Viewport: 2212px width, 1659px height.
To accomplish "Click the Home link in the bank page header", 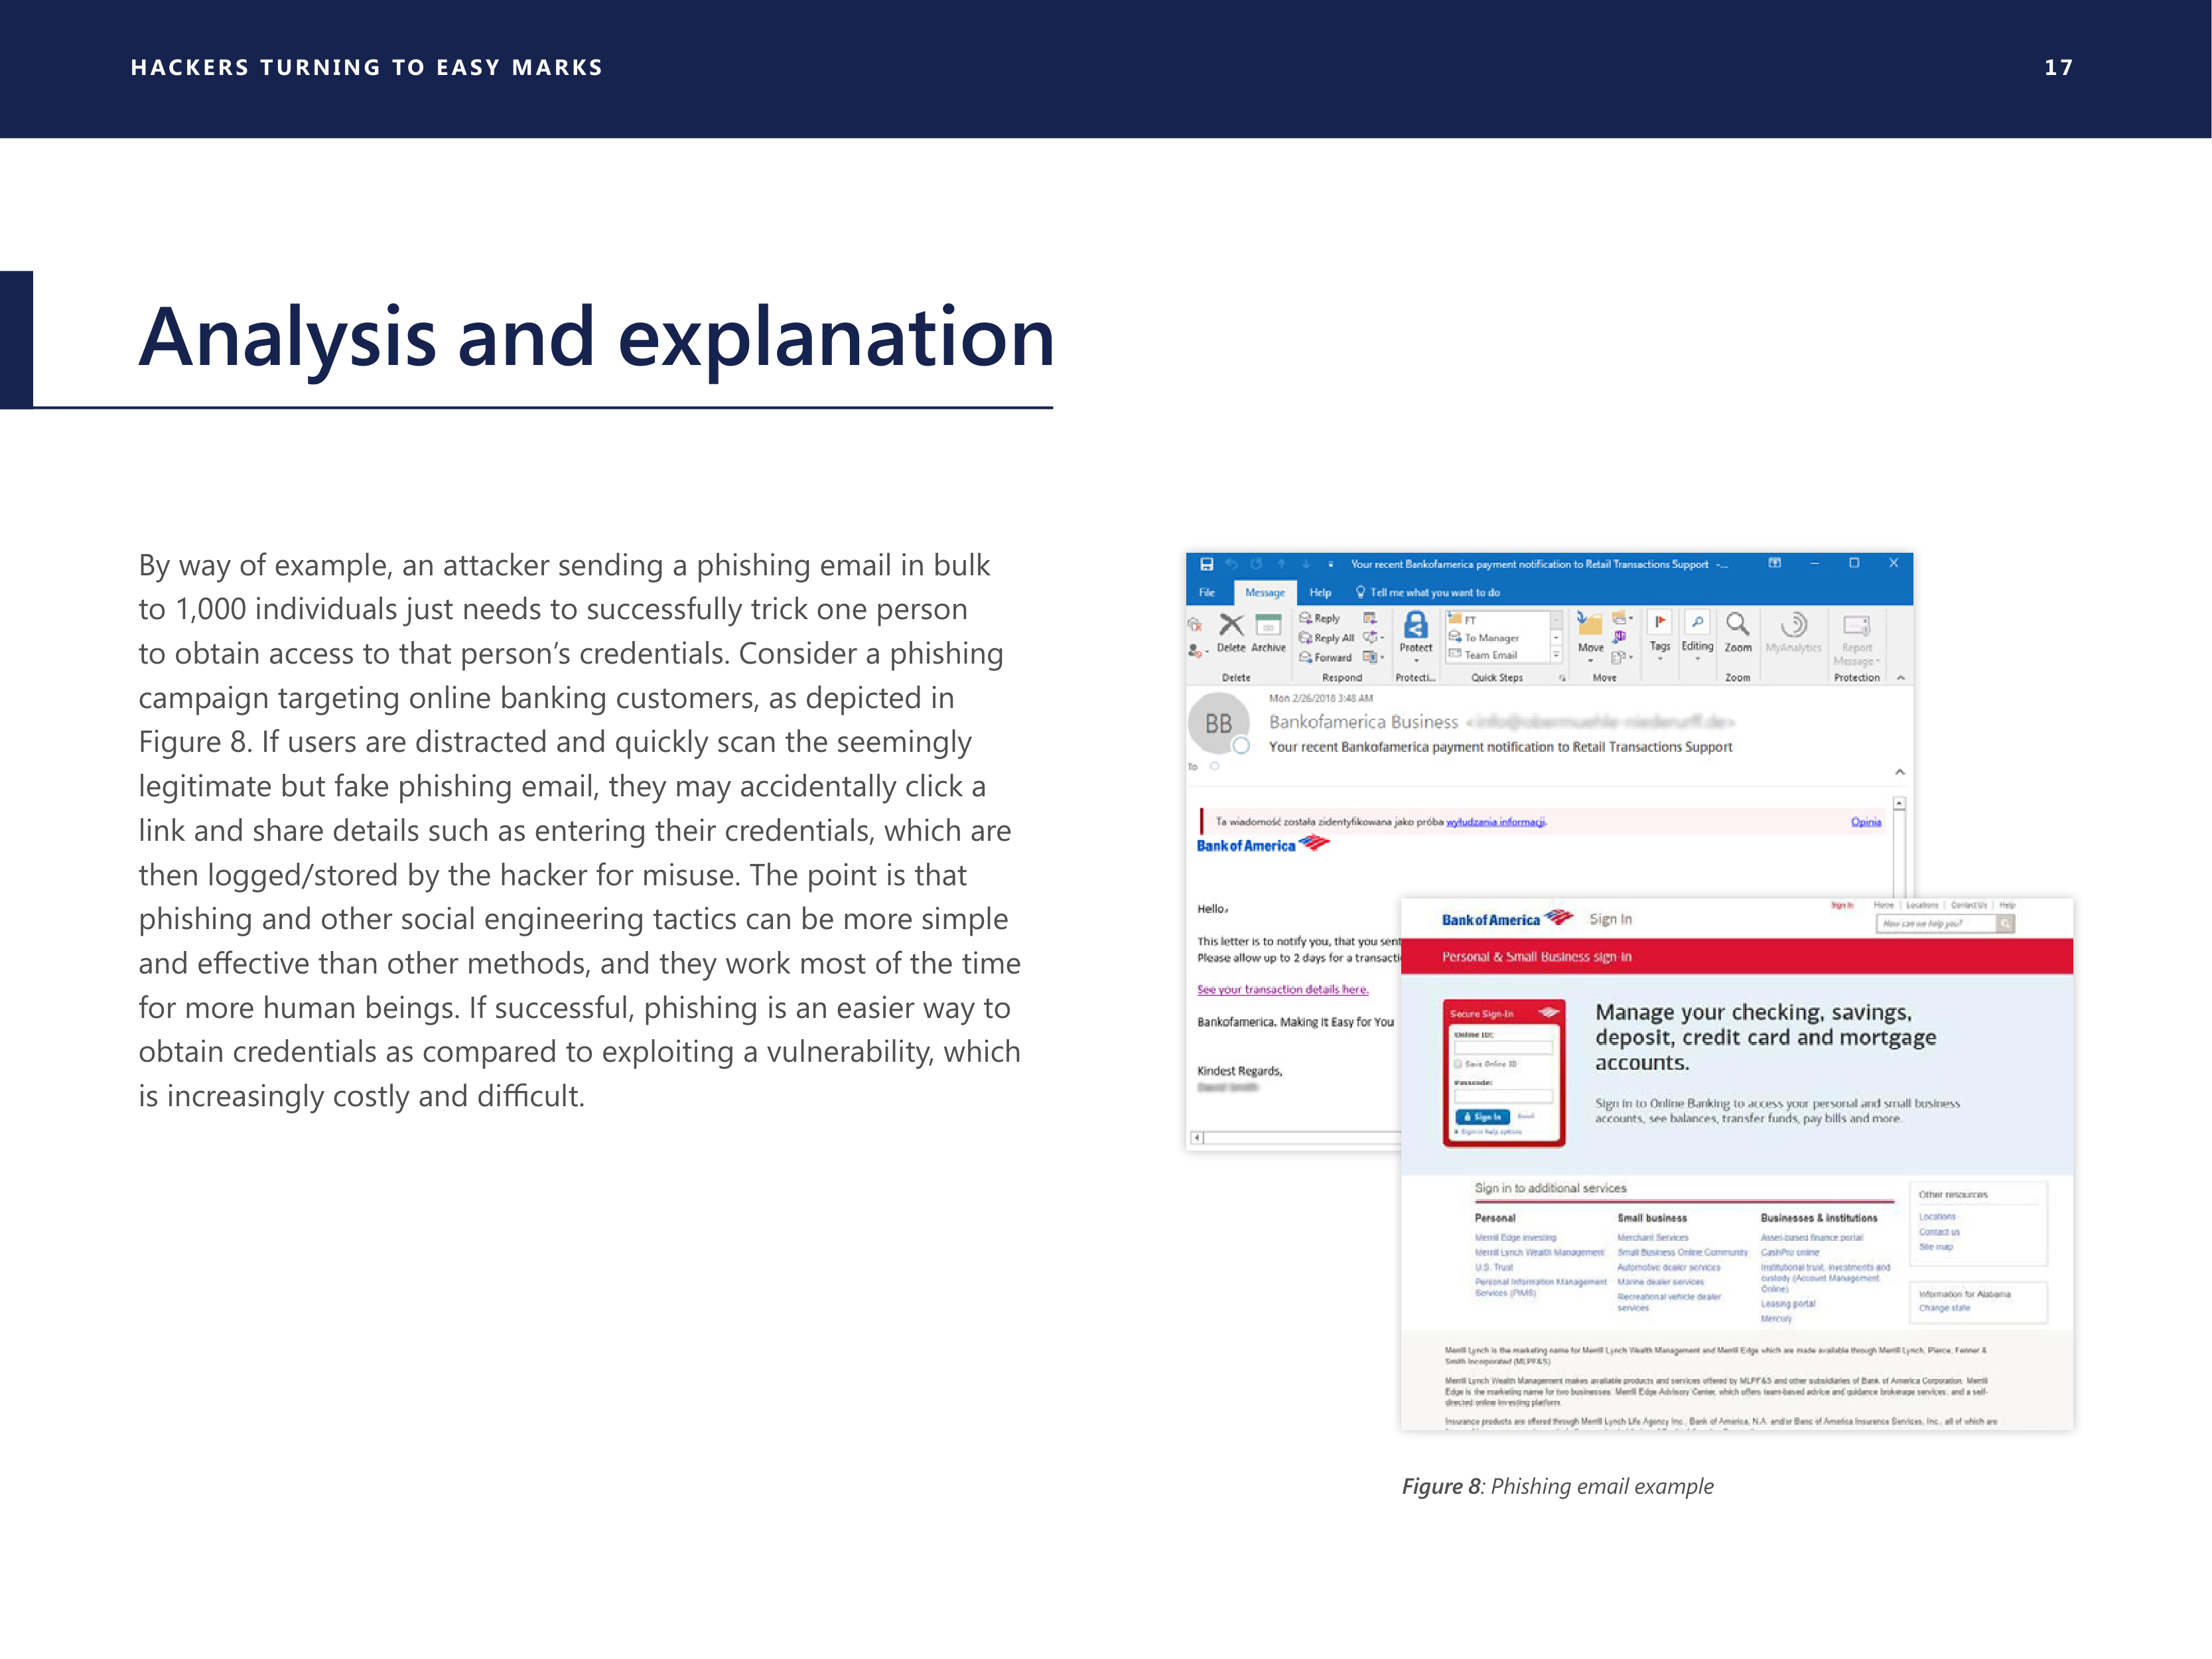I will tap(1884, 905).
